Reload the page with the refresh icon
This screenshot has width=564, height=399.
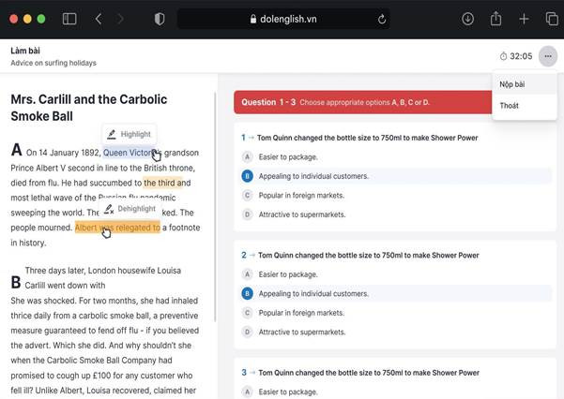(382, 19)
